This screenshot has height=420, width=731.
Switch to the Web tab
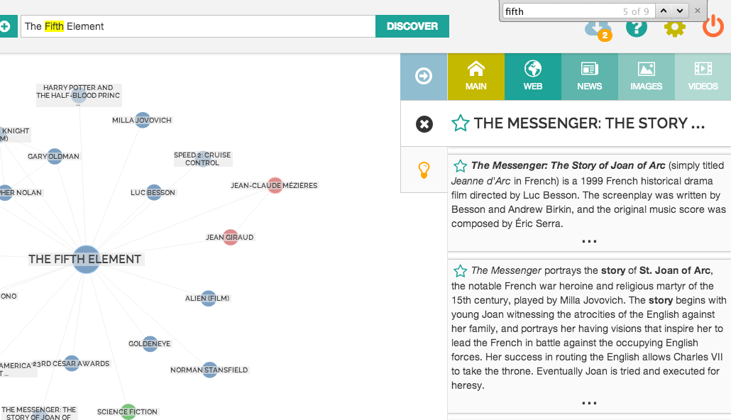coord(533,76)
